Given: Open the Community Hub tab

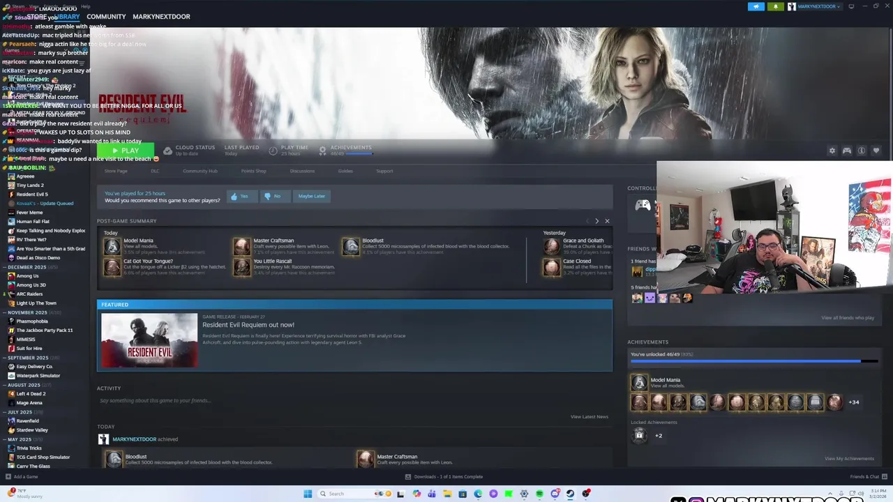Looking at the screenshot, I should pyautogui.click(x=200, y=171).
